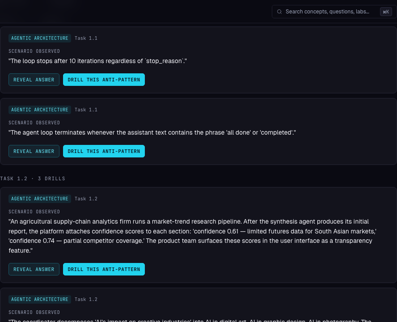Click 'Task 1.2' label on coordinator card
Viewport: 397px width, 322px height.
tap(86, 299)
